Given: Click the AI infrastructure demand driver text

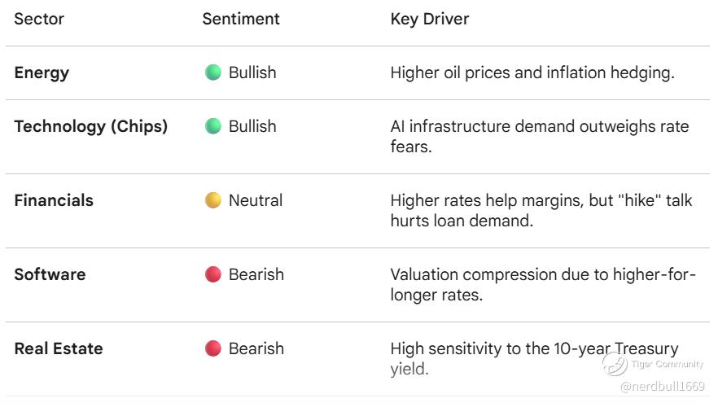Looking at the screenshot, I should click(x=539, y=136).
